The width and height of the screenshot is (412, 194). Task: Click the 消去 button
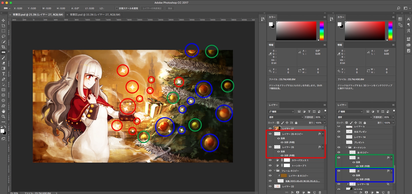(x=170, y=8)
